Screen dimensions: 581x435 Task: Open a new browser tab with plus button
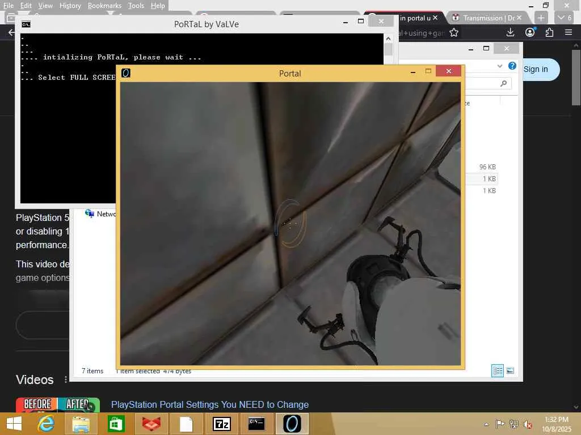tap(541, 18)
